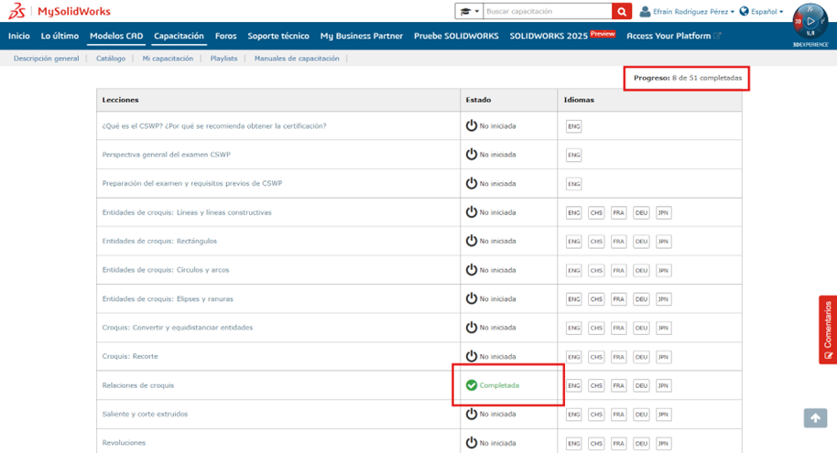The image size is (837, 453).
Task: Click power status icon for ¿Qué es el CSWP?
Action: 472,126
